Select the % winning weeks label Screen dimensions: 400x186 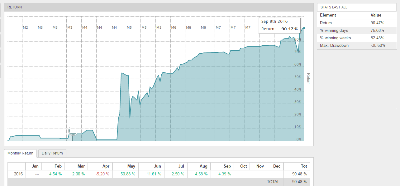click(x=336, y=38)
